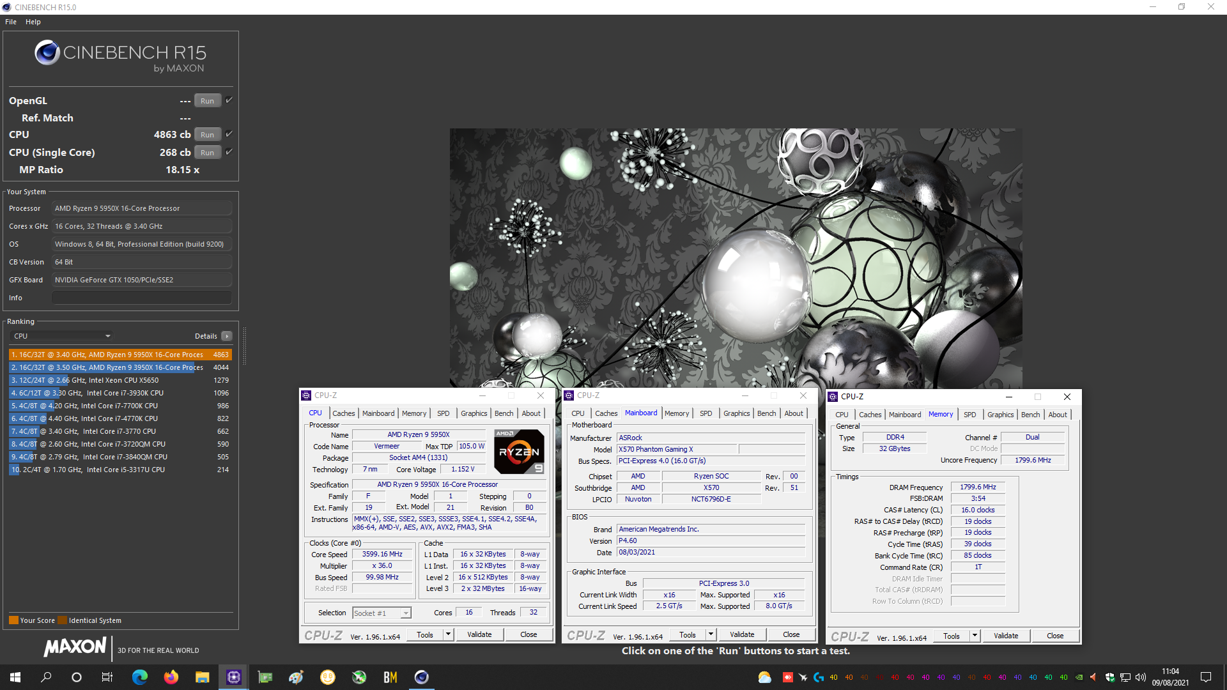The image size is (1227, 690).
Task: Select the Core i7-7700K ranking row
Action: tap(120, 406)
